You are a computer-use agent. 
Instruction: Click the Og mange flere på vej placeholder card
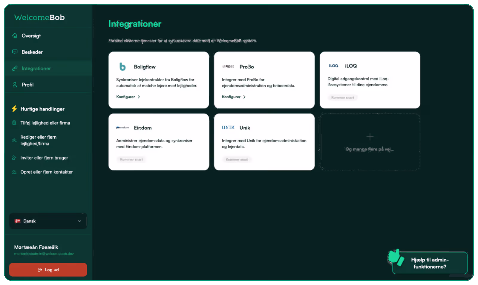(370, 142)
